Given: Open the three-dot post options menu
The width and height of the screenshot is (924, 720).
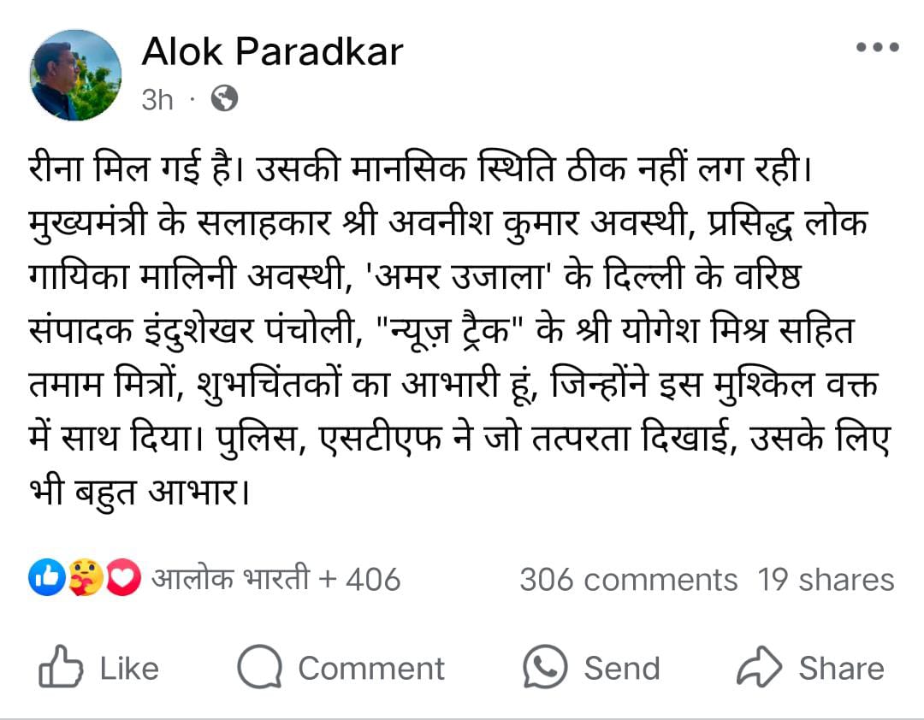Looking at the screenshot, I should [877, 48].
